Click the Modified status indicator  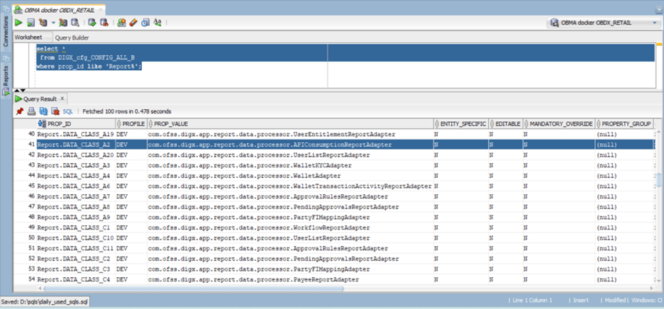tap(615, 300)
